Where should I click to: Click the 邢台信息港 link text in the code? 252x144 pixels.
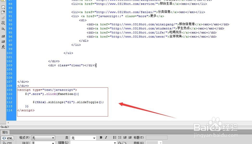pos(187,24)
